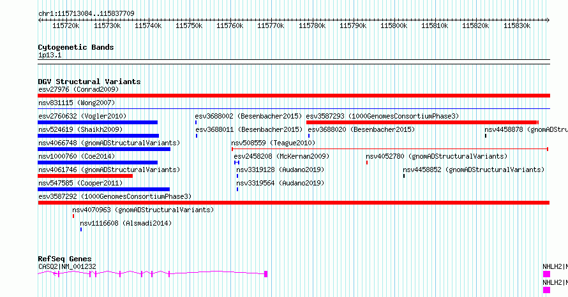This screenshot has height=297, width=568.
Task: Click the 115740k ruler position
Action: click(x=148, y=25)
